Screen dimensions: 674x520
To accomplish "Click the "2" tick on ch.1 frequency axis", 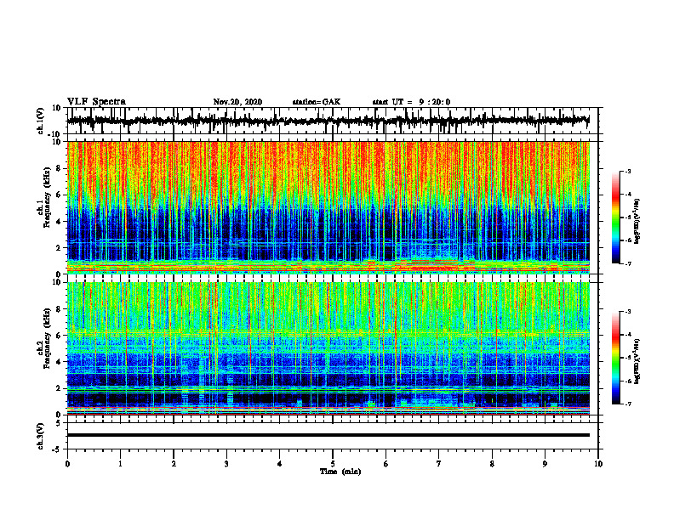I will [x=59, y=248].
